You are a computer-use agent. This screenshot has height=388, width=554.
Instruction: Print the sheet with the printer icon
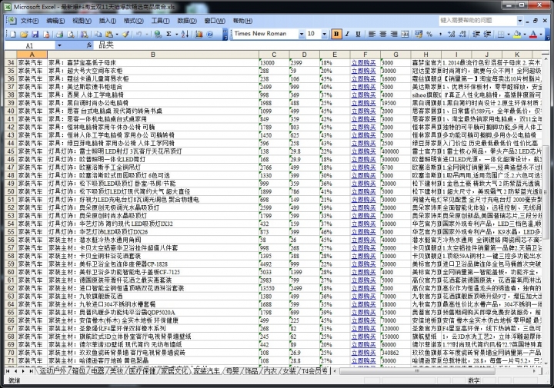click(x=60, y=35)
